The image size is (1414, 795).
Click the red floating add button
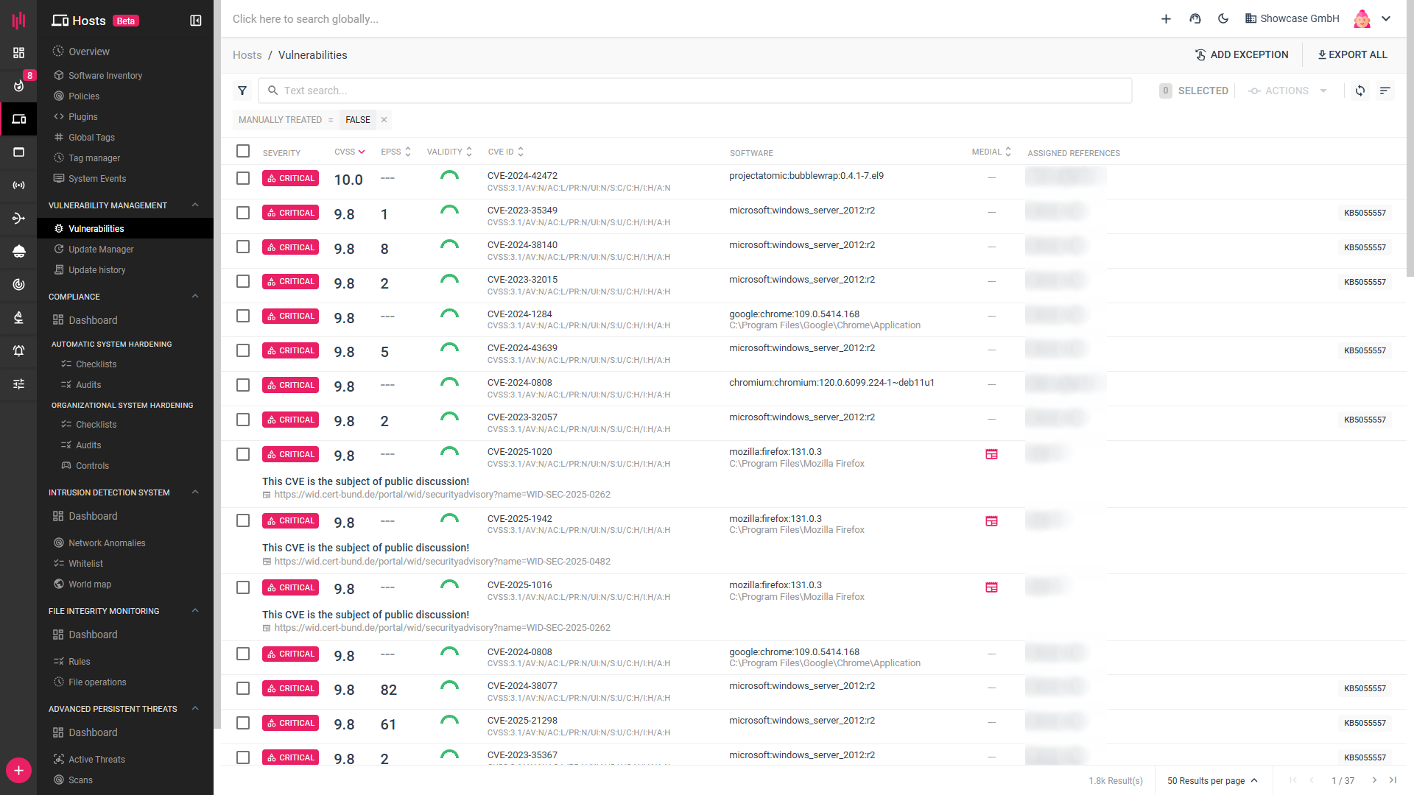coord(18,771)
